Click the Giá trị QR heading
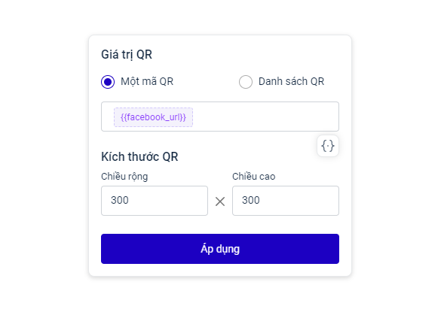 [x=127, y=54]
